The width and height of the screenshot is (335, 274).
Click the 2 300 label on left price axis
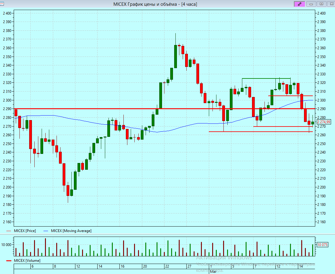pos(7,100)
